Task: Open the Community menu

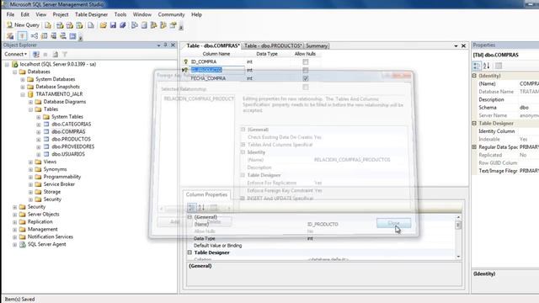Action: [x=171, y=14]
